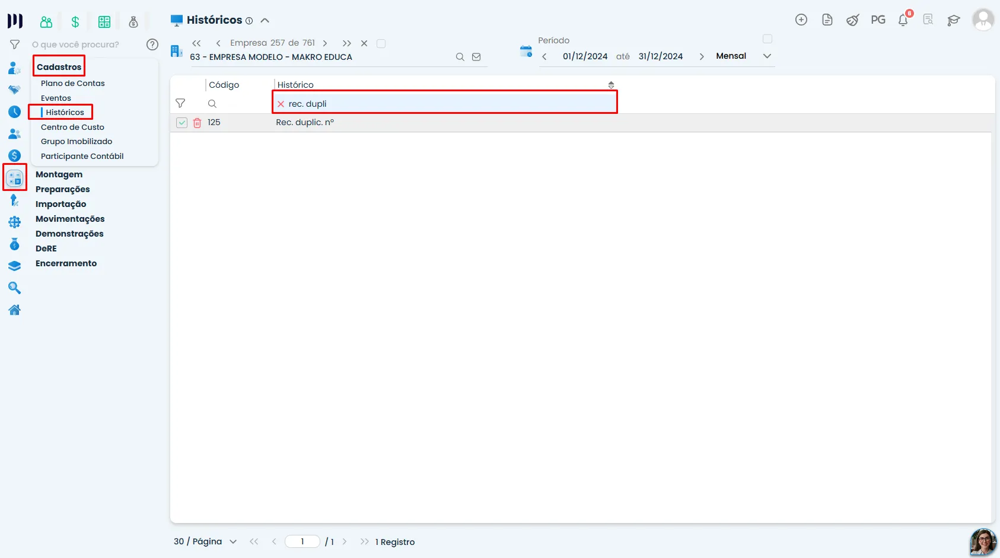Go to home icon in left sidebar
The width and height of the screenshot is (1000, 558).
(x=15, y=310)
